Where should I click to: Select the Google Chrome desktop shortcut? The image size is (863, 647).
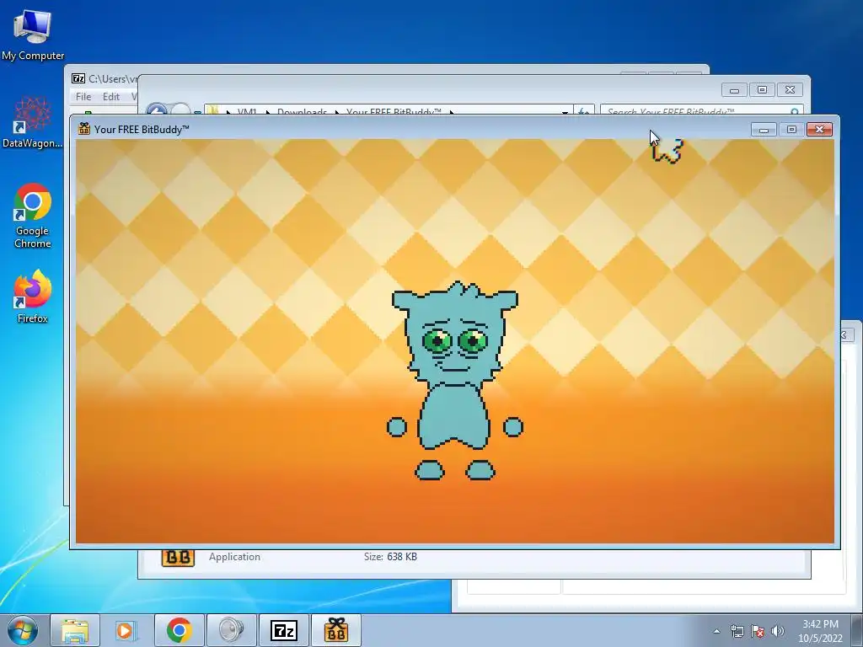coord(33,215)
